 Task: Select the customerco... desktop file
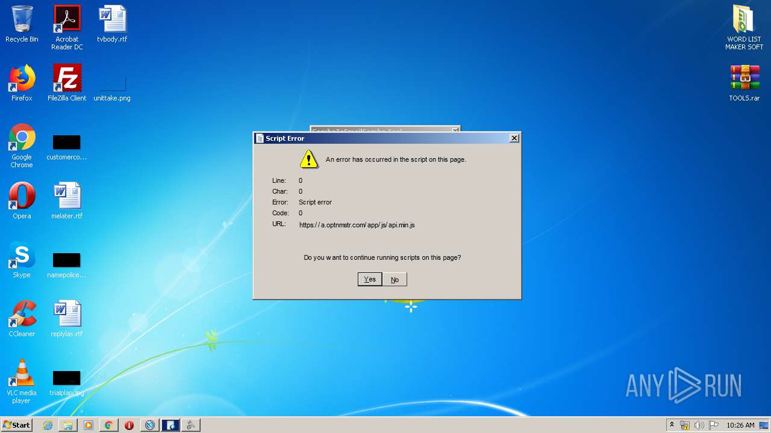tap(67, 148)
